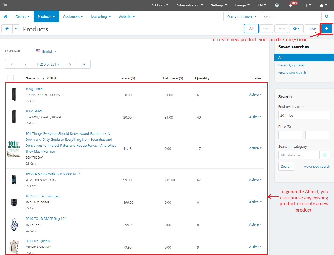Click the maximum price input field
334x255 pixels.
pos(317,135)
